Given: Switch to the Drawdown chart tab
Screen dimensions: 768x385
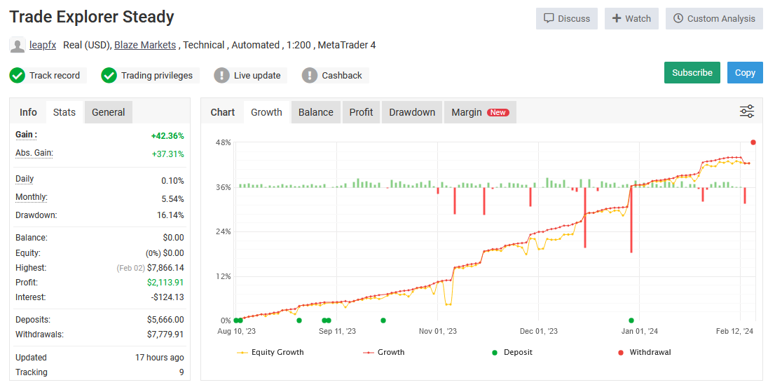Looking at the screenshot, I should tap(412, 112).
